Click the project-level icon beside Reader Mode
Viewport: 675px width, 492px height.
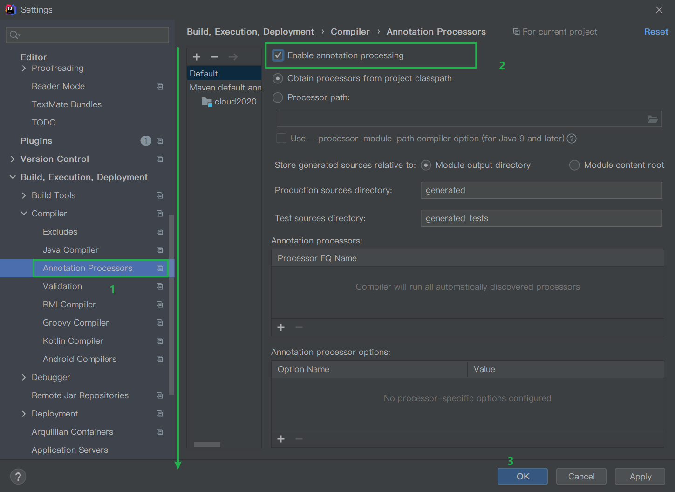(160, 86)
